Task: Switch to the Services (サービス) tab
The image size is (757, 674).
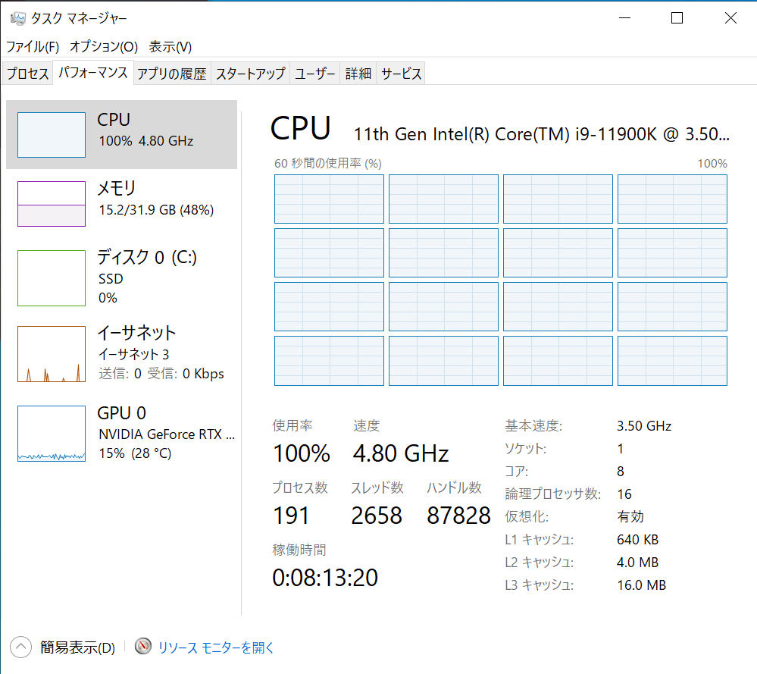Action: [401, 74]
